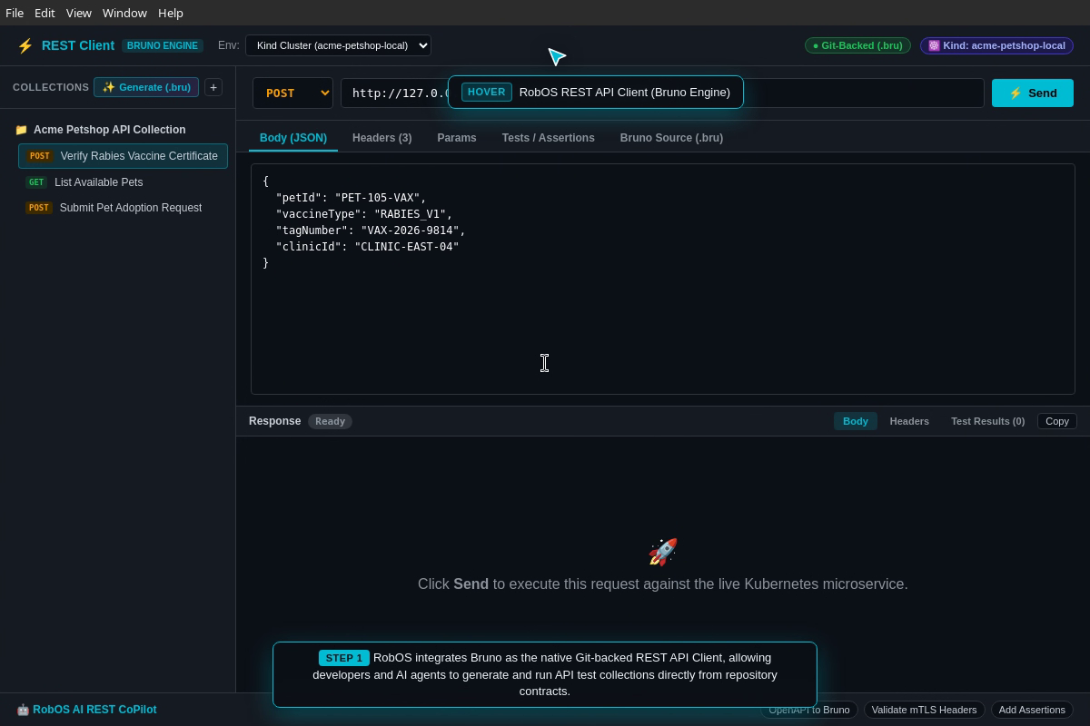The height and width of the screenshot is (726, 1090).
Task: Click the Git-Backed (.bru) status badge
Action: [x=857, y=45]
